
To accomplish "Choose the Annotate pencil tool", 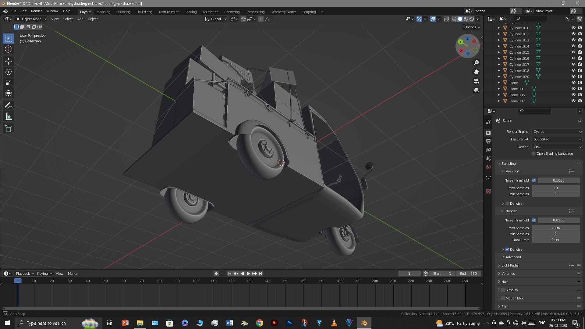I will [9, 106].
